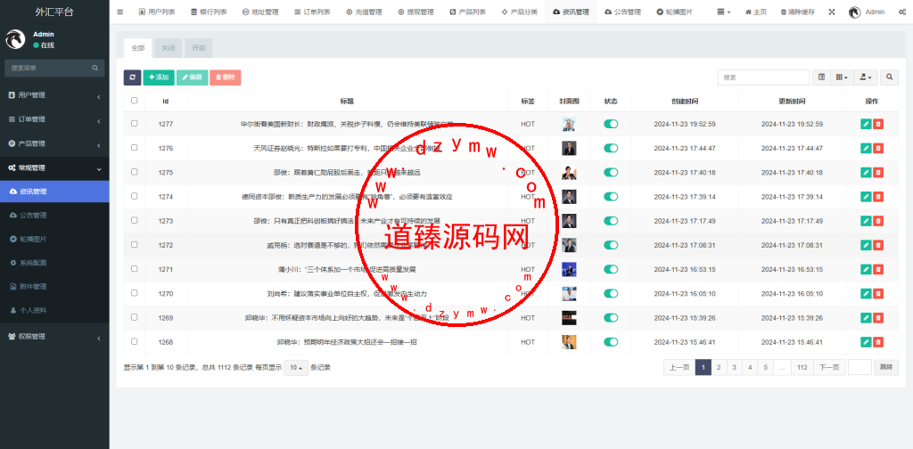Click 主页 home icon link in top bar

click(x=756, y=12)
